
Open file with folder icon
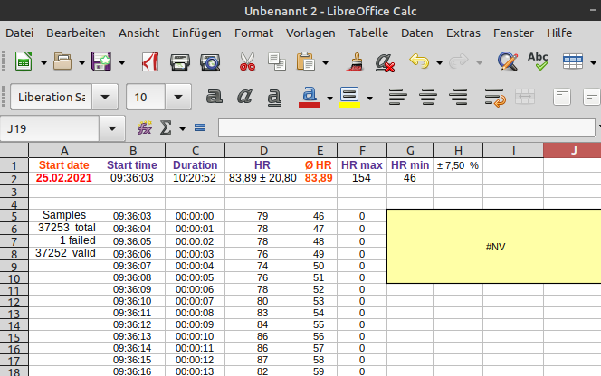(62, 61)
